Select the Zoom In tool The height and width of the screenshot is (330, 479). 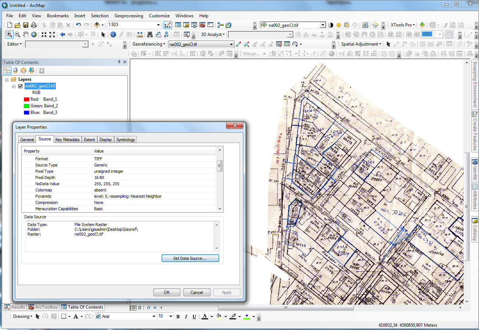9,34
